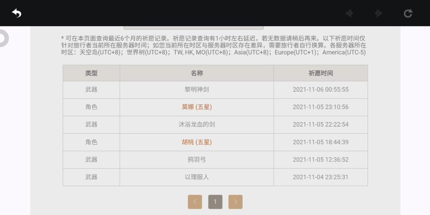Select the 沐浴龙血的剑 weapon entry
Screen dimensions: 430x215
coord(197,125)
